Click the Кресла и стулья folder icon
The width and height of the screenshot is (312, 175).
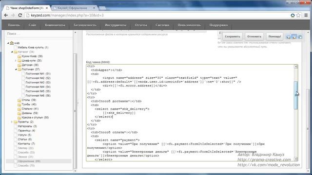coord(19,118)
